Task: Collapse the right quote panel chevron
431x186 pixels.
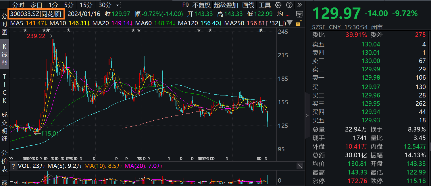Action: pos(307,115)
